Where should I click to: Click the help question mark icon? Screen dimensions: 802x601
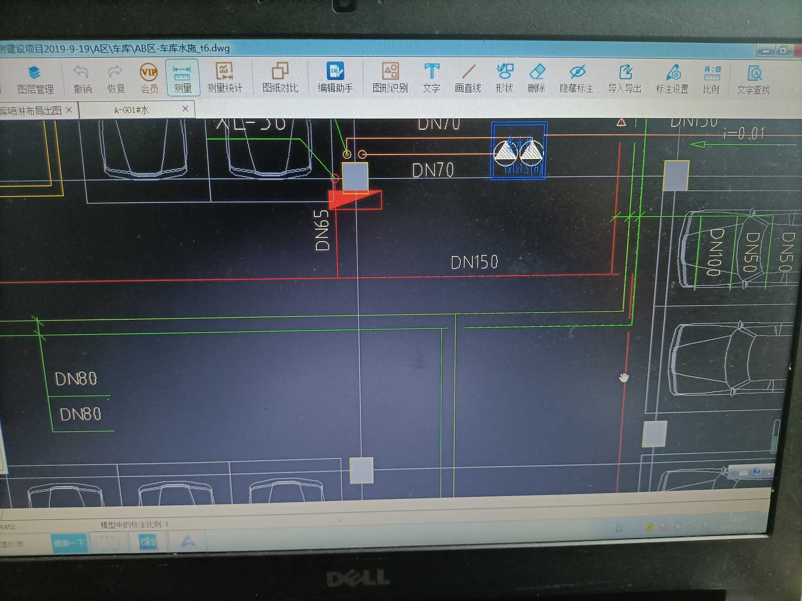[756, 471]
